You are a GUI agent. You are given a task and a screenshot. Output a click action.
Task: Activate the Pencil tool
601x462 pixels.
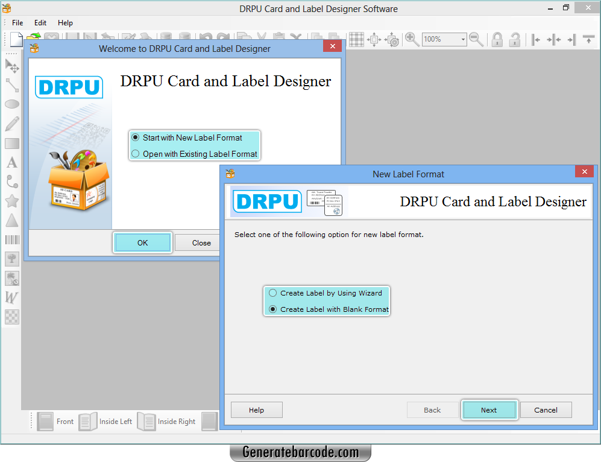(12, 124)
